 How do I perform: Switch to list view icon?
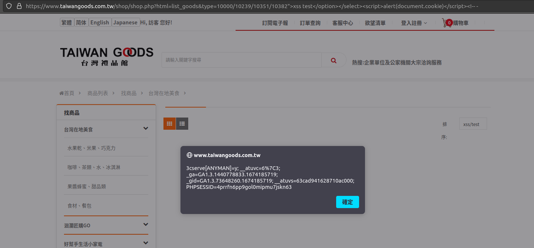point(182,124)
